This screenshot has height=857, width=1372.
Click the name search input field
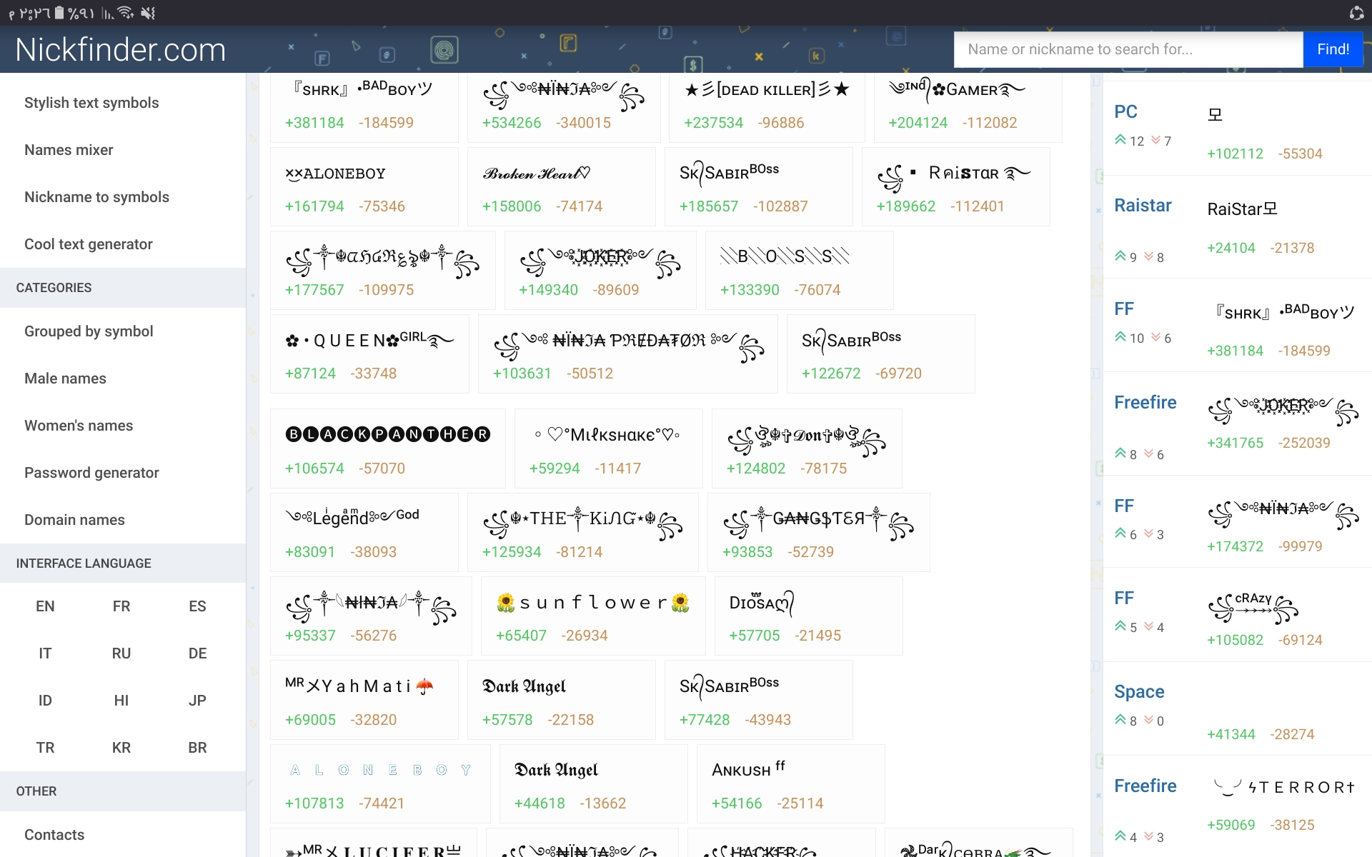[1128, 49]
